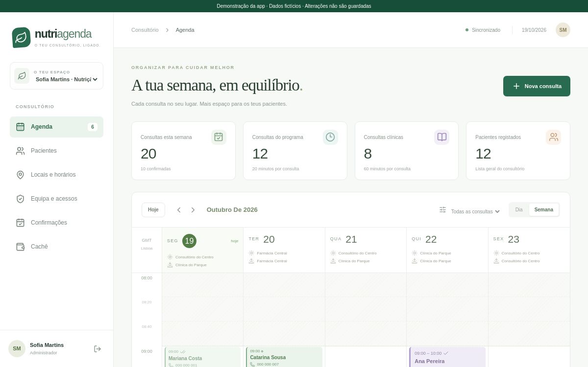Image resolution: width=588 pixels, height=367 pixels.
Task: Click the Consultório breadcrumb link
Action: tap(145, 30)
